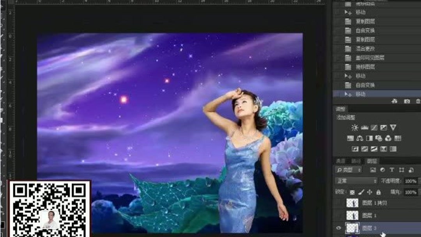421x237 pixels.
Task: Show the 图层 1 拷贝 layer visibility
Action: pos(338,203)
